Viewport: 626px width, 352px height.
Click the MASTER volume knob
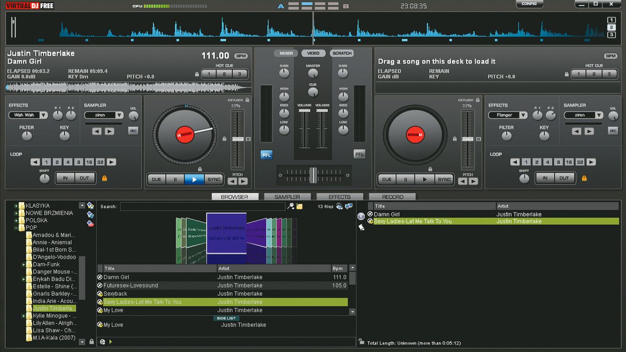313,74
